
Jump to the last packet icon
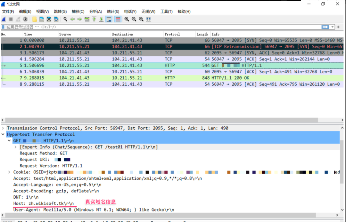coord(101,19)
